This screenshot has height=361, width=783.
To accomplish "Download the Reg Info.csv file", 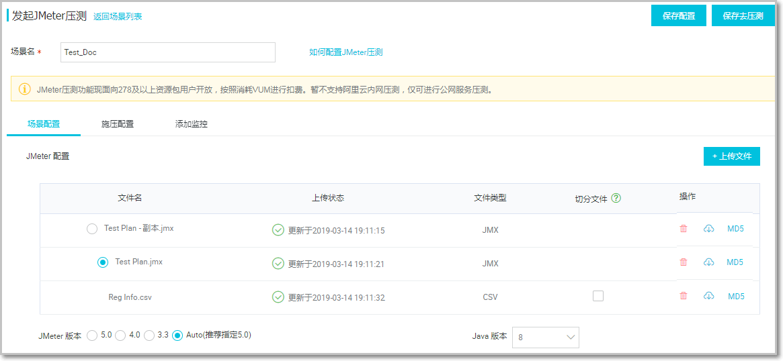I will pyautogui.click(x=708, y=296).
